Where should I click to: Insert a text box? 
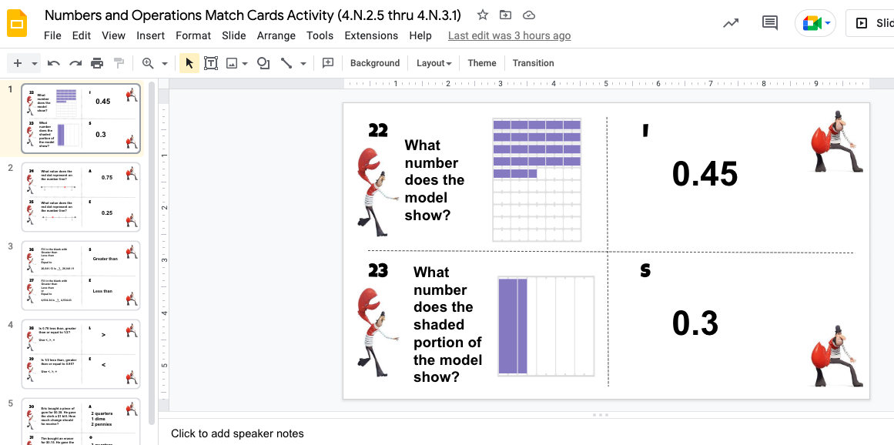tap(211, 62)
